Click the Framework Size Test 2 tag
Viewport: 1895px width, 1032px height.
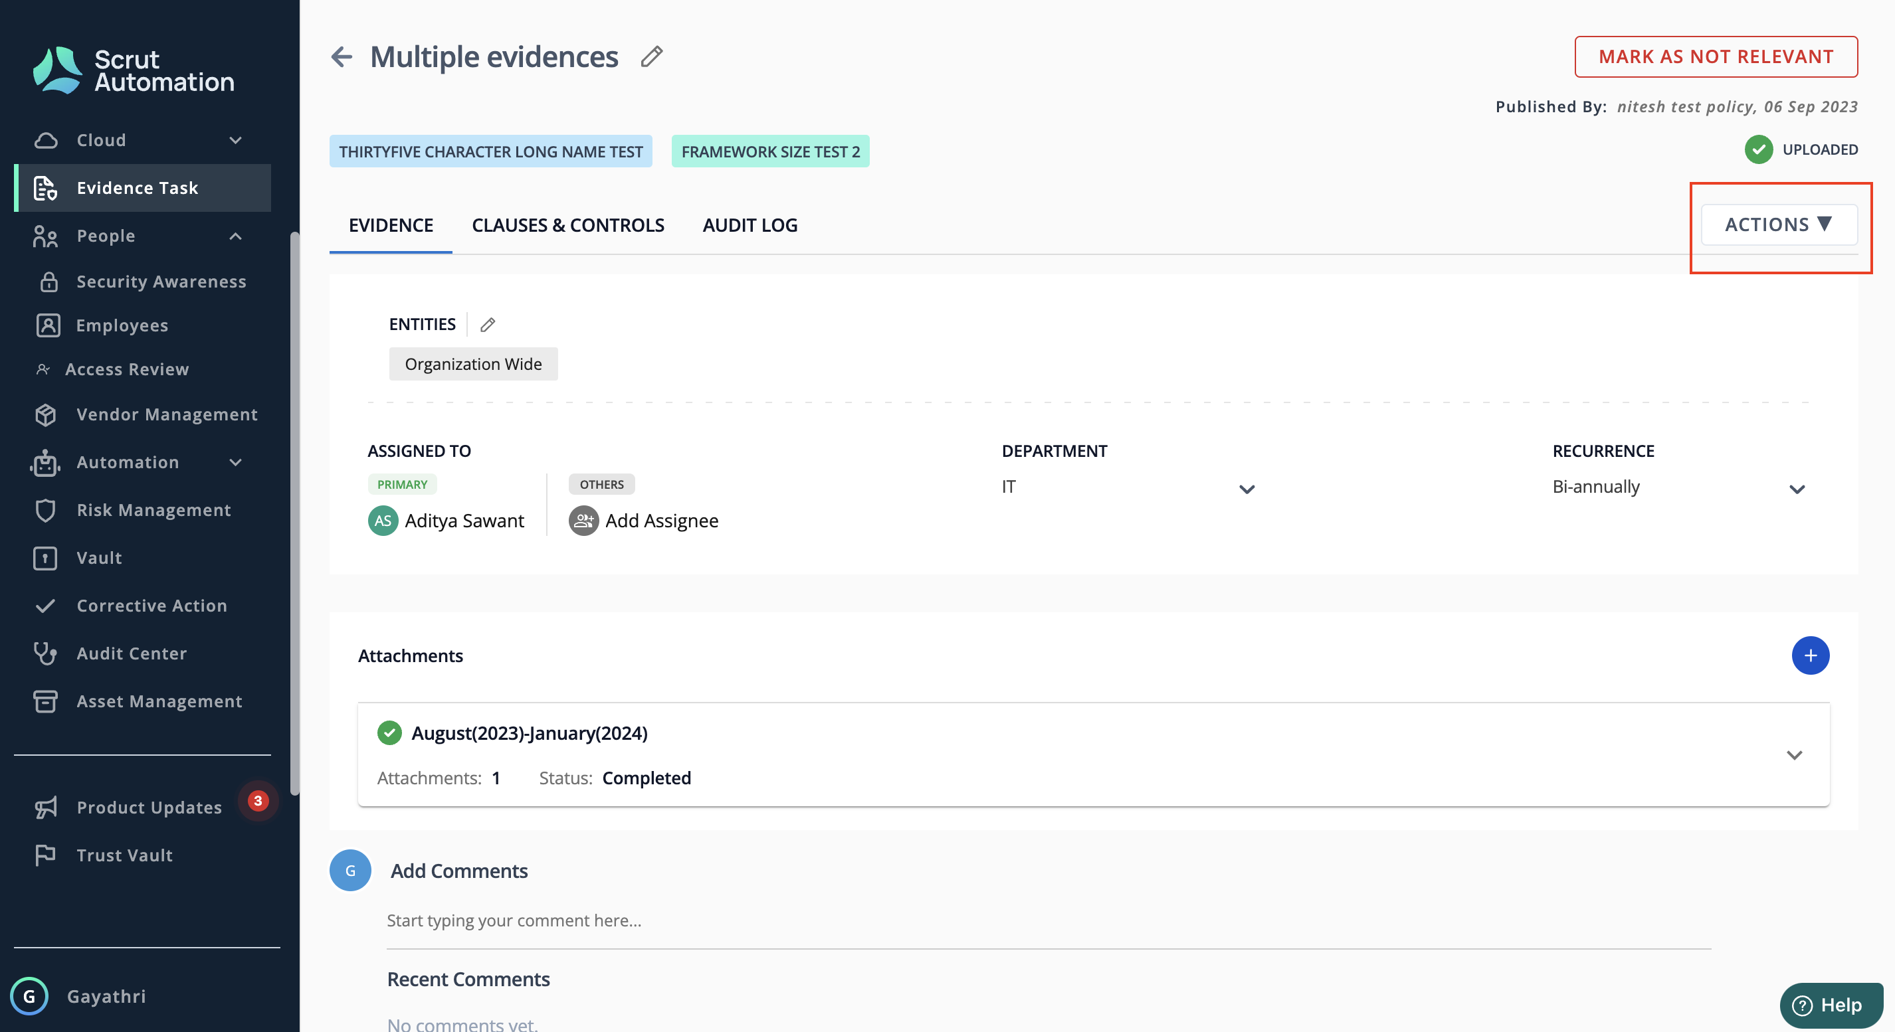(x=770, y=151)
